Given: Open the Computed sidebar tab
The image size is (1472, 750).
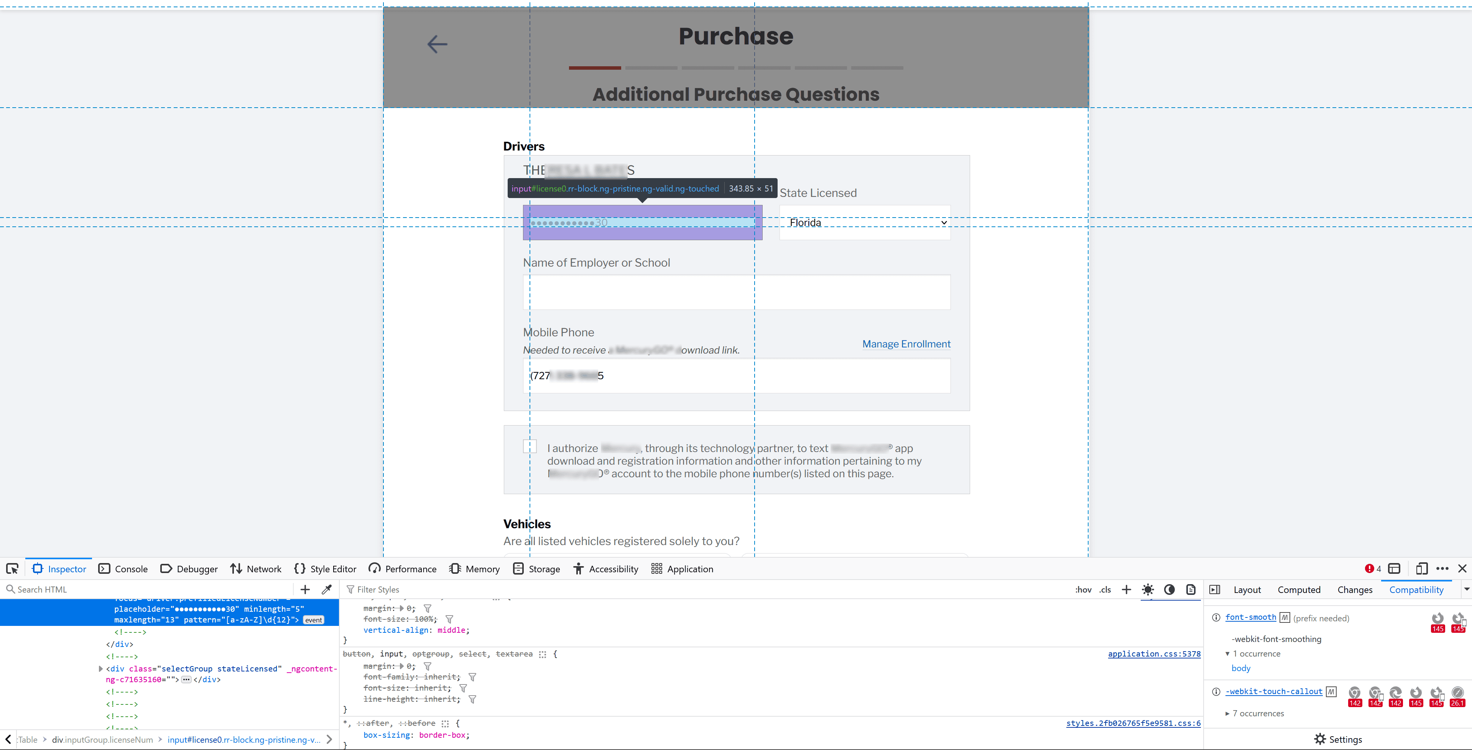Looking at the screenshot, I should (x=1298, y=590).
